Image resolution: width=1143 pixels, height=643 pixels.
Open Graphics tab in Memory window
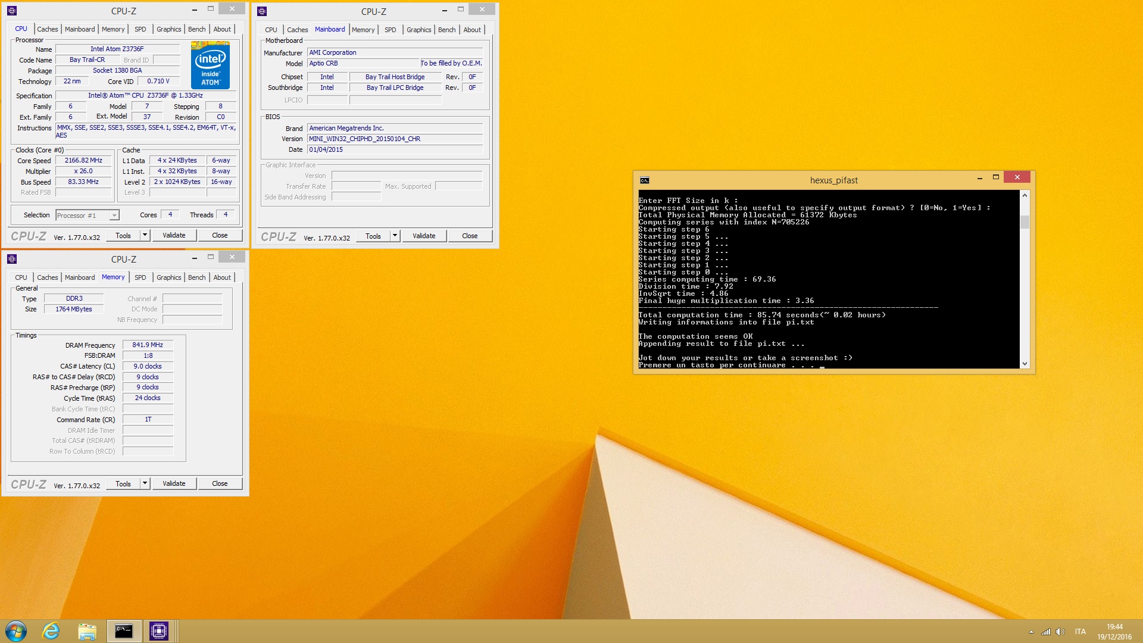click(x=169, y=277)
